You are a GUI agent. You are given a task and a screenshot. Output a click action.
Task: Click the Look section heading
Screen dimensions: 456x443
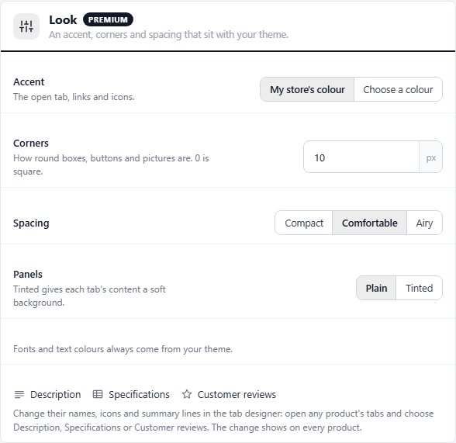pos(63,19)
